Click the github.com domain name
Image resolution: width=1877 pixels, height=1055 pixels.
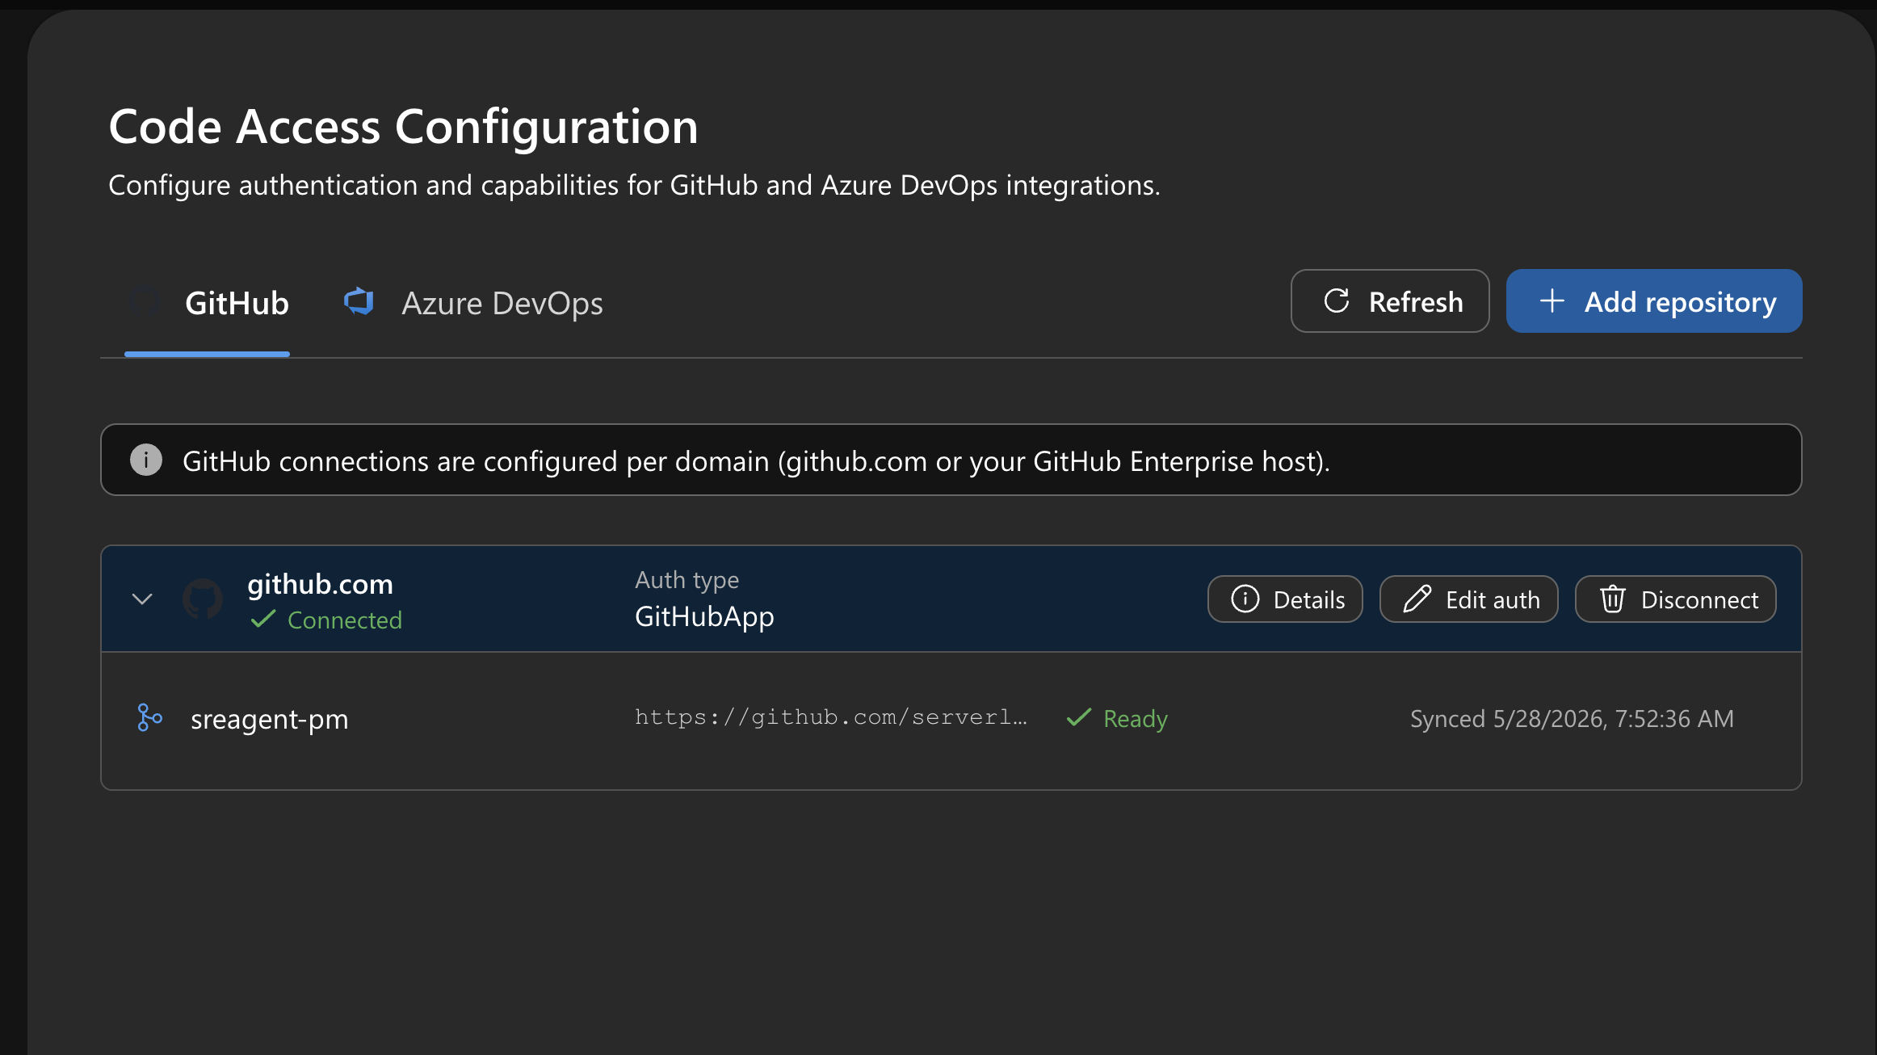[320, 583]
